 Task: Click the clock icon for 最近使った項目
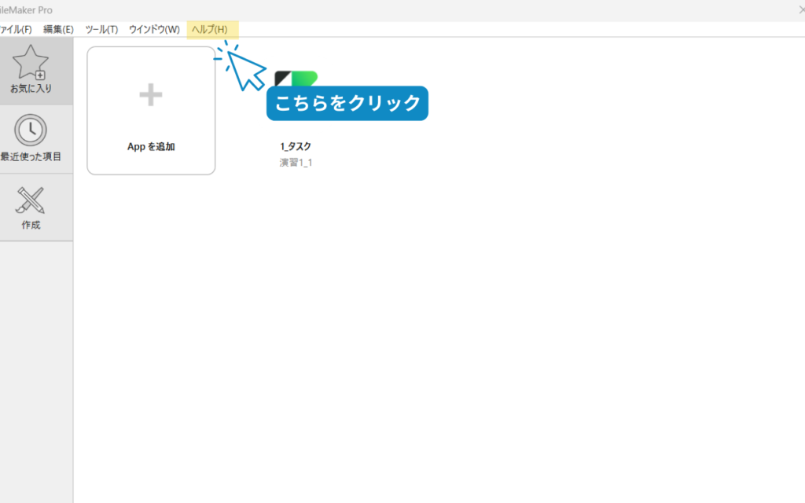(31, 130)
